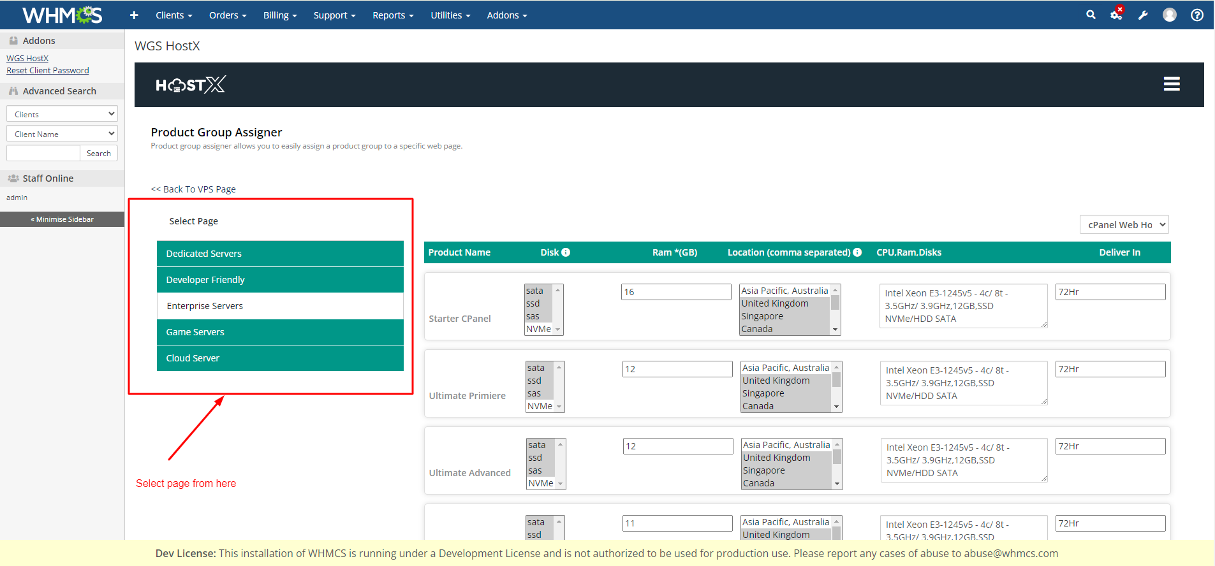The image size is (1215, 566).
Task: Open the HostX hamburger menu
Action: pos(1171,84)
